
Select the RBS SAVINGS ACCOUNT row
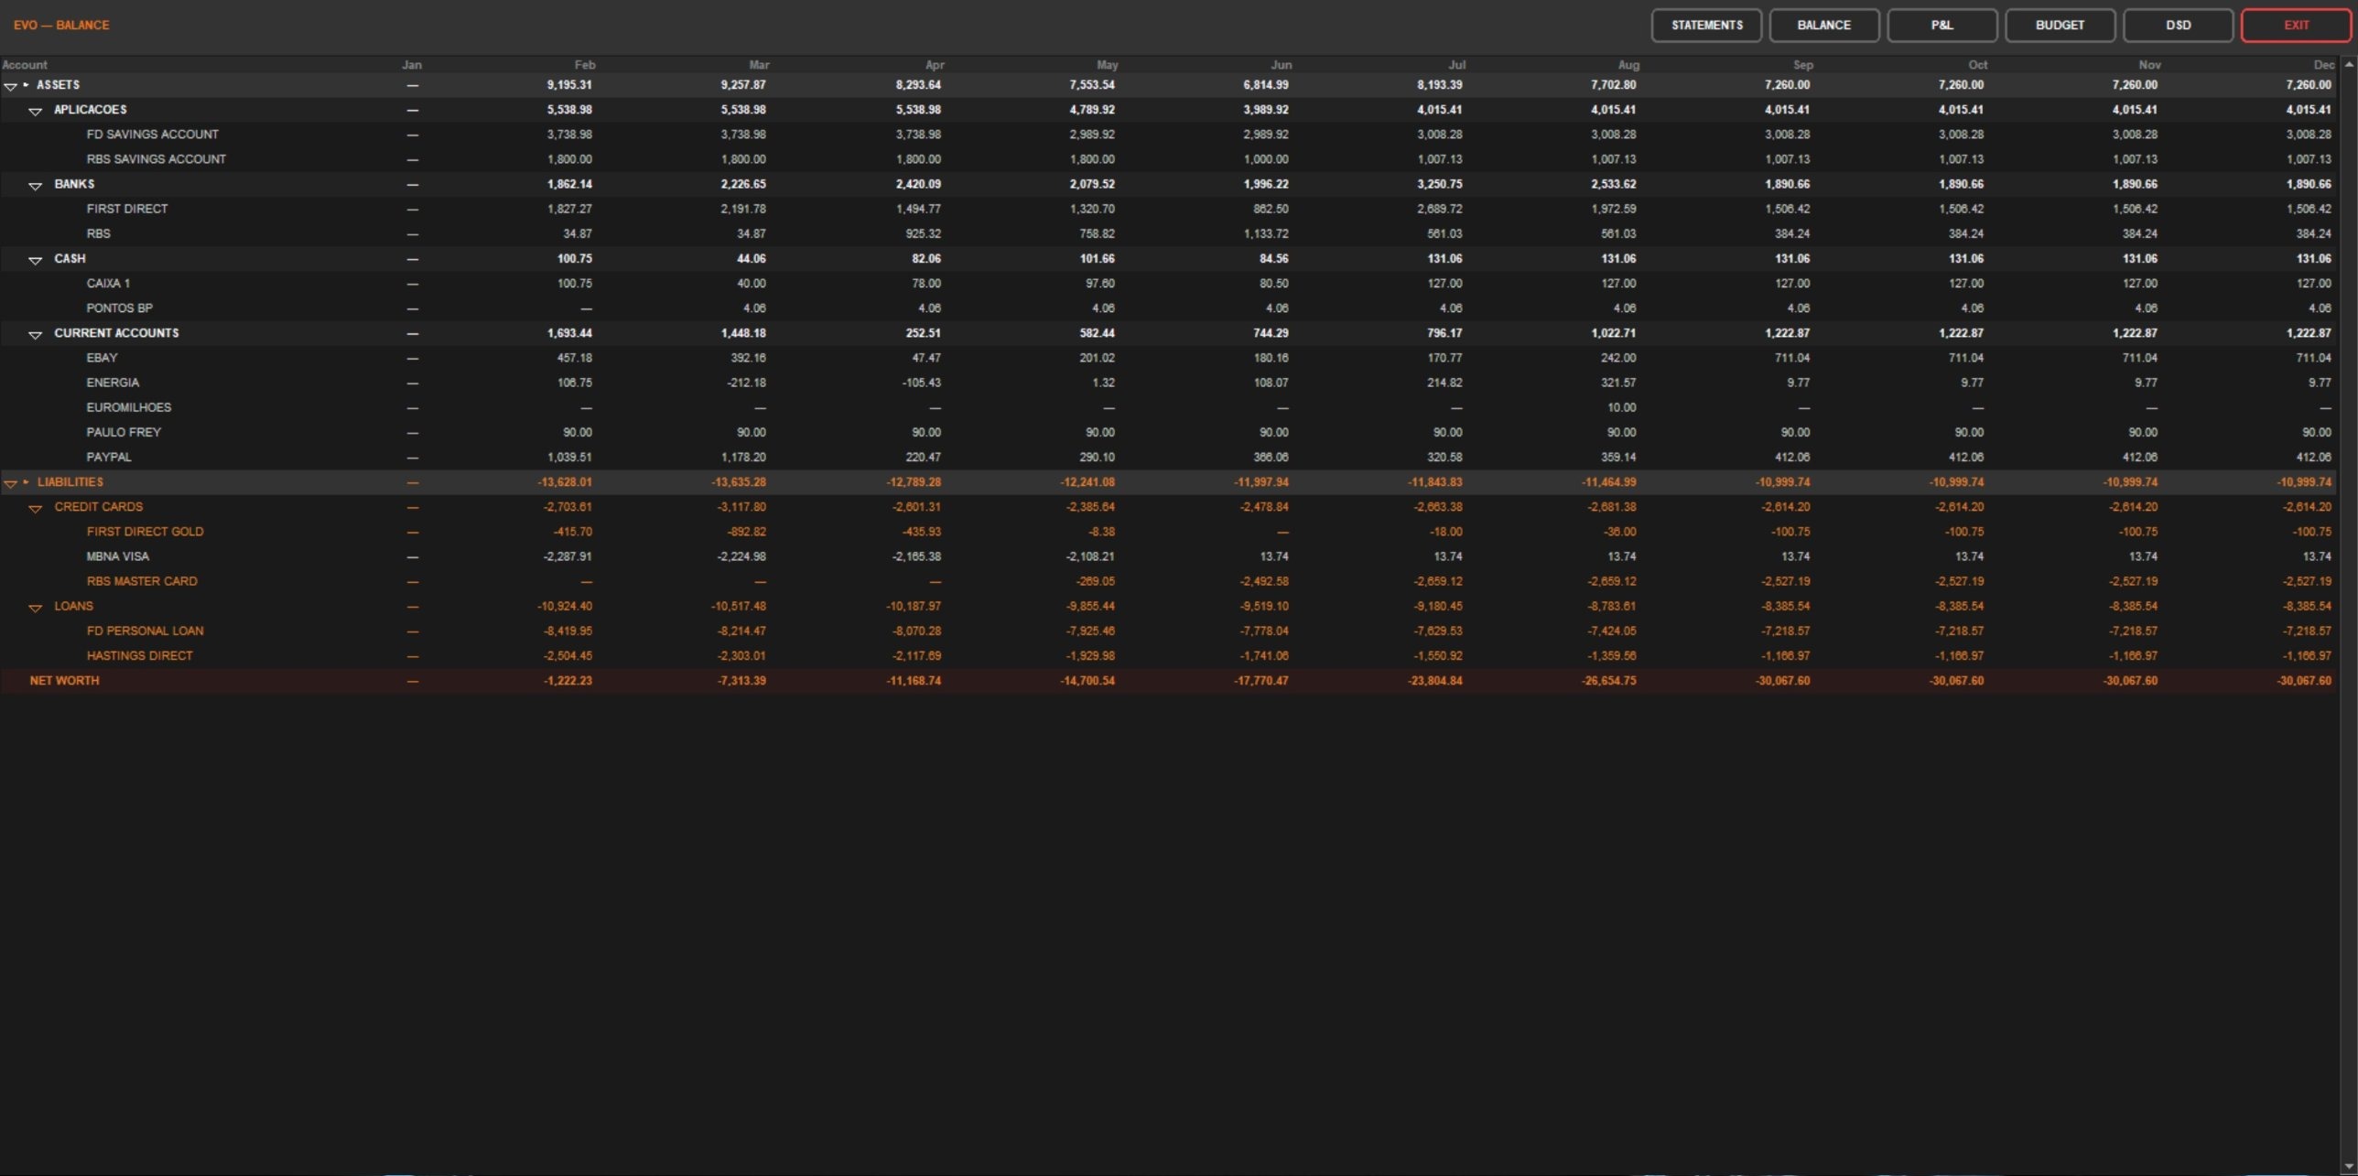1168,159
